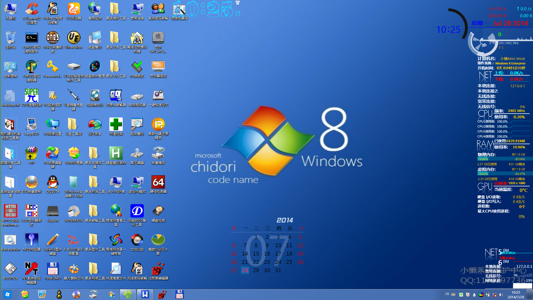
Task: Open 分区助手 partition assistant
Action: [95, 127]
